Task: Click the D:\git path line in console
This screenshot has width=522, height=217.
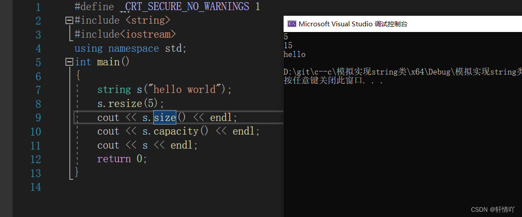Action: 403,72
